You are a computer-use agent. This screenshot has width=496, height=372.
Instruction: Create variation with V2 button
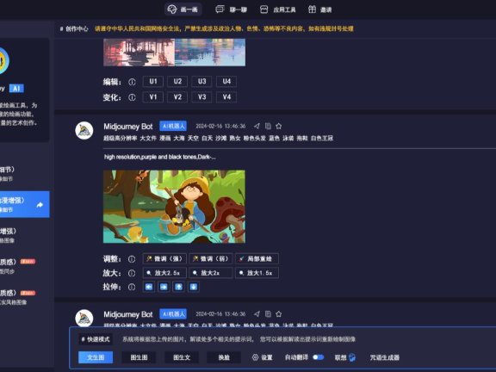click(x=177, y=96)
